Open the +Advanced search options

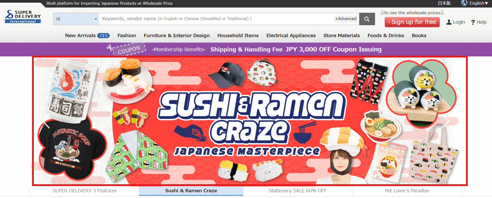point(346,19)
